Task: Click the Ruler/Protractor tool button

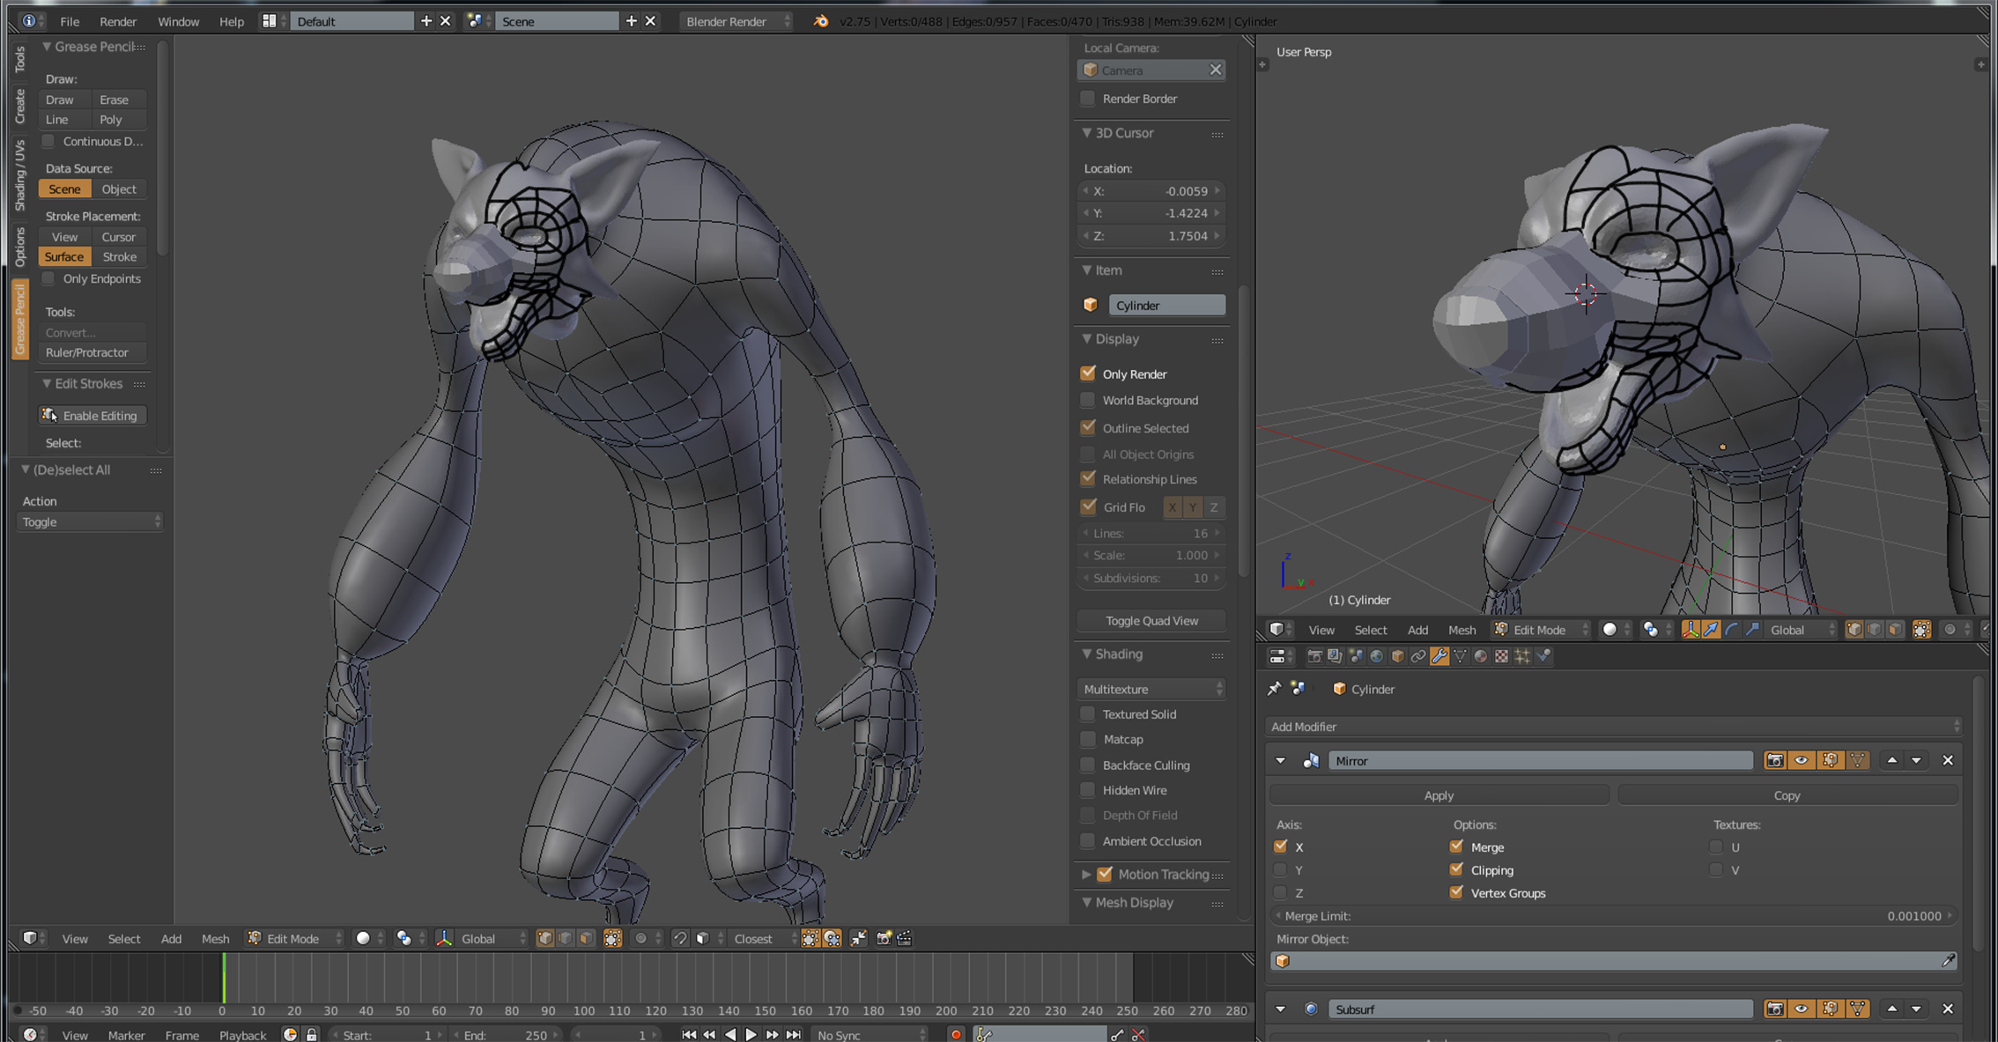Action: 92,352
